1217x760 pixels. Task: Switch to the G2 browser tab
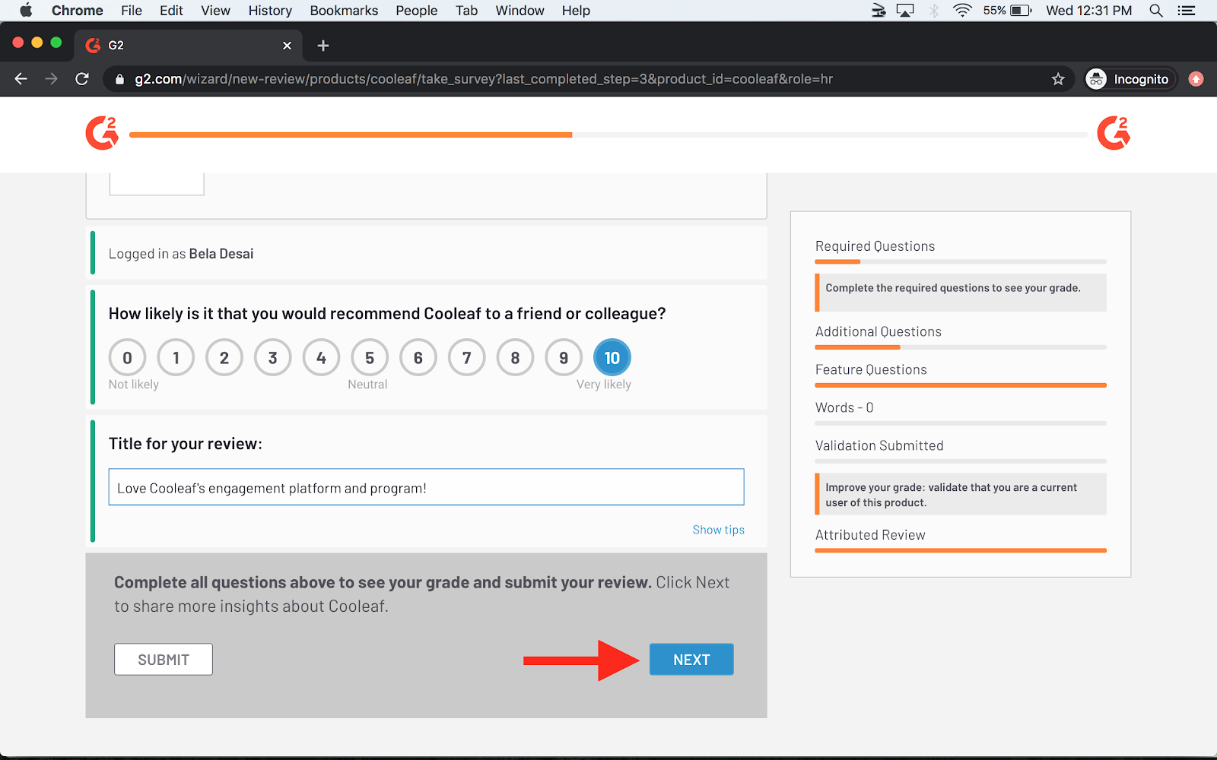[x=189, y=46]
